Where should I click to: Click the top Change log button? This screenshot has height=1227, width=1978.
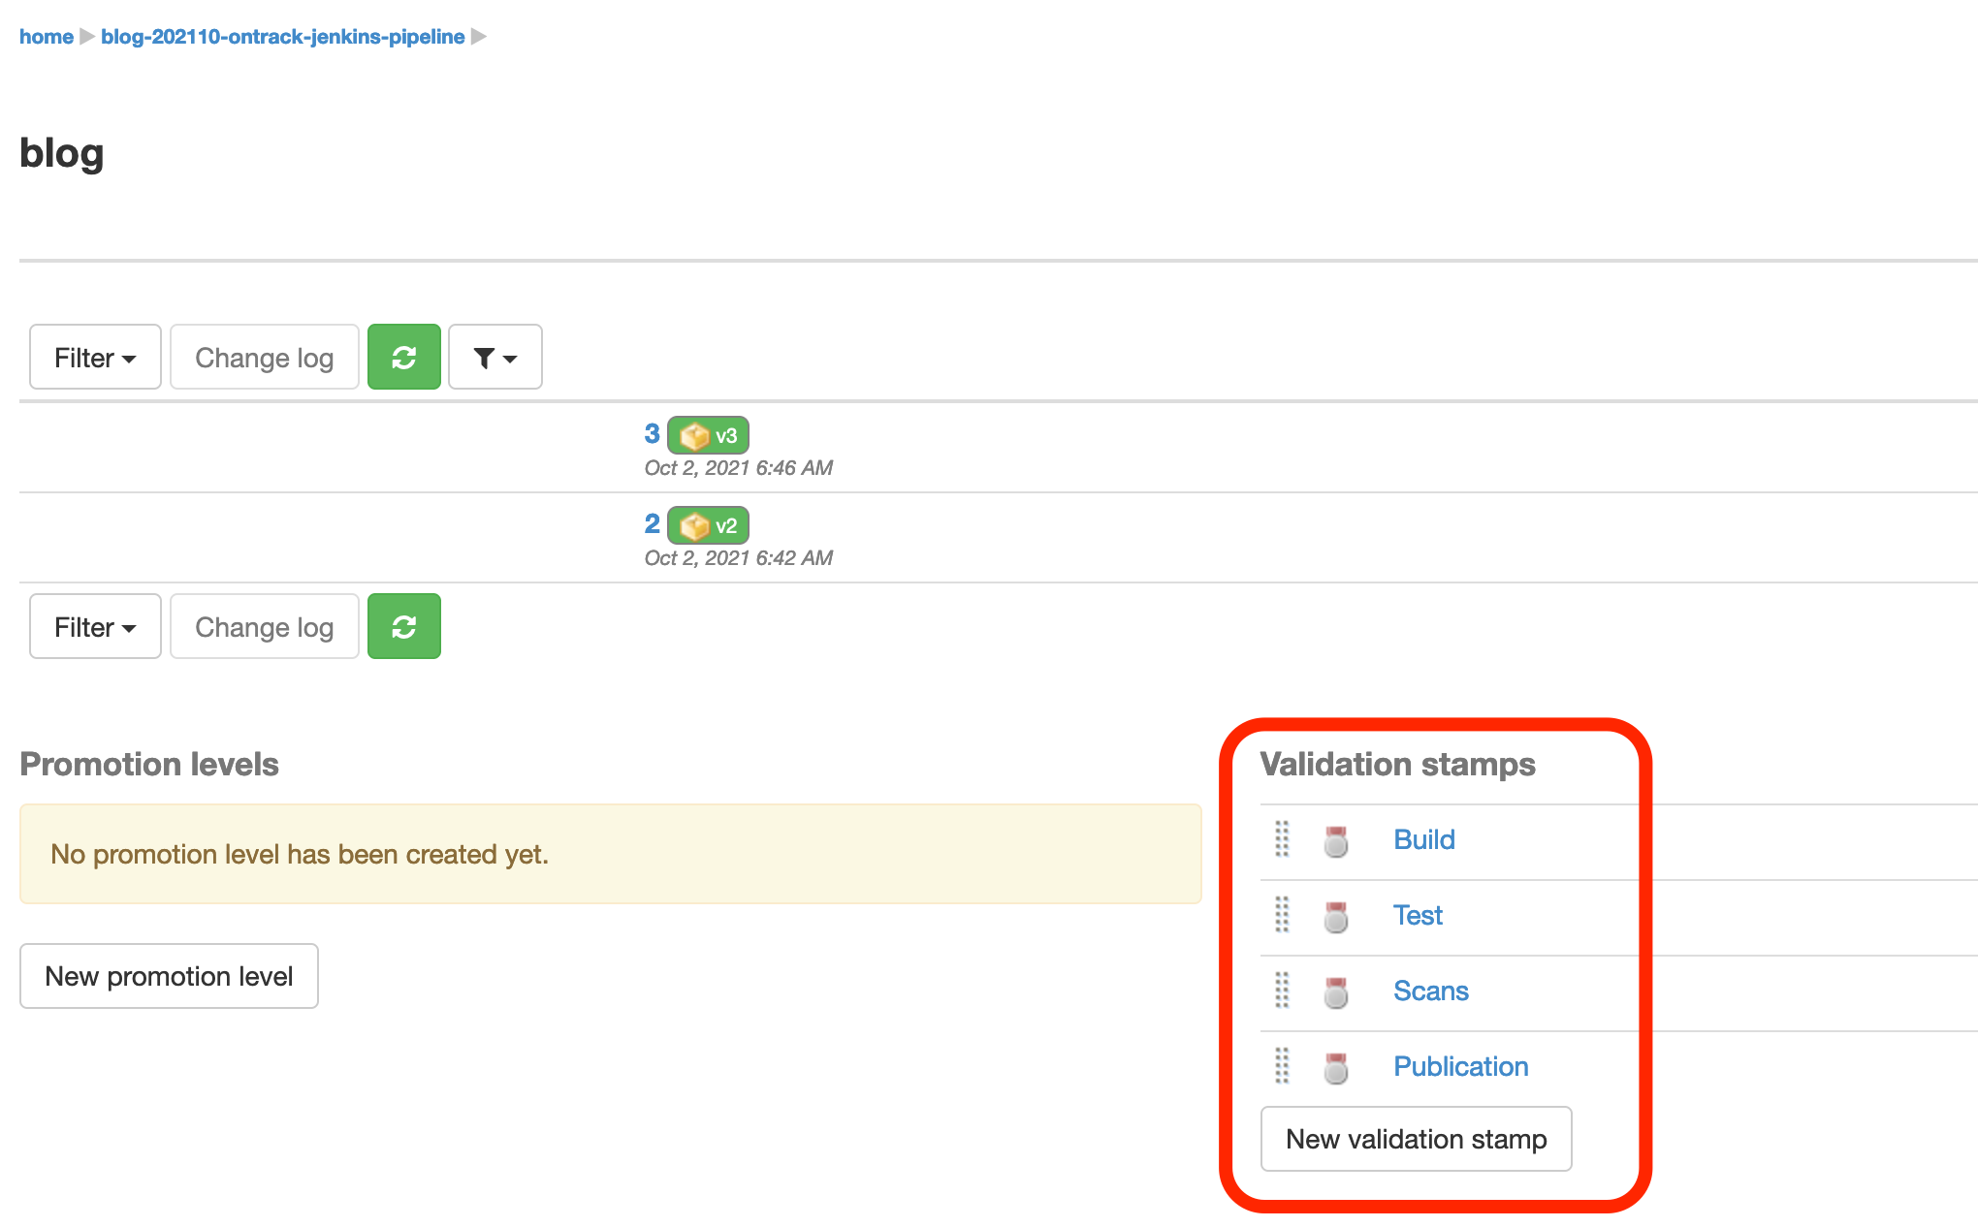[264, 358]
